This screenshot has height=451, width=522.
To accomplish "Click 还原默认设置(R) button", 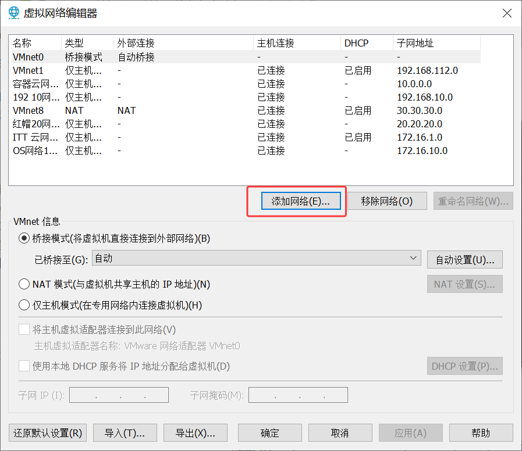I will click(48, 433).
